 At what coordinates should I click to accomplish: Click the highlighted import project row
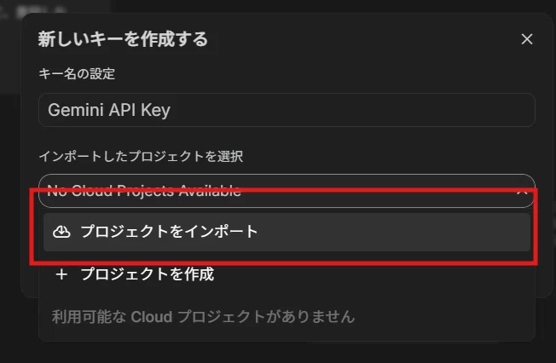tap(287, 232)
